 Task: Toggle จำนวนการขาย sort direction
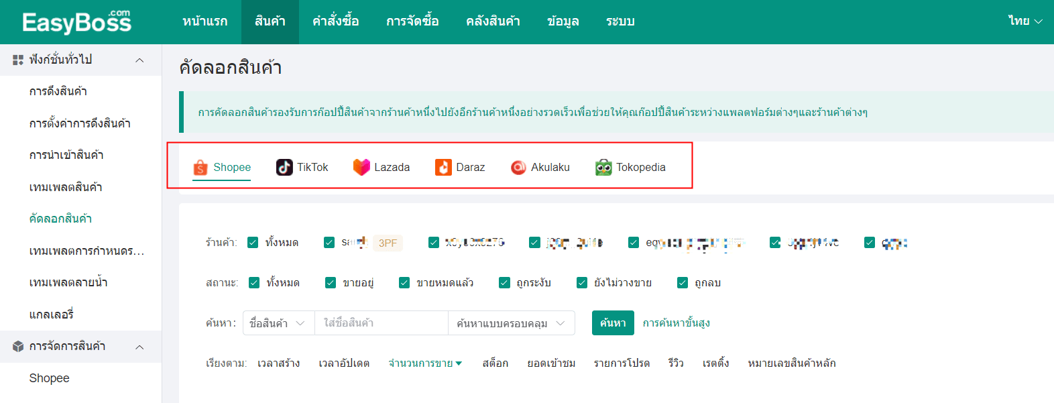click(x=425, y=363)
